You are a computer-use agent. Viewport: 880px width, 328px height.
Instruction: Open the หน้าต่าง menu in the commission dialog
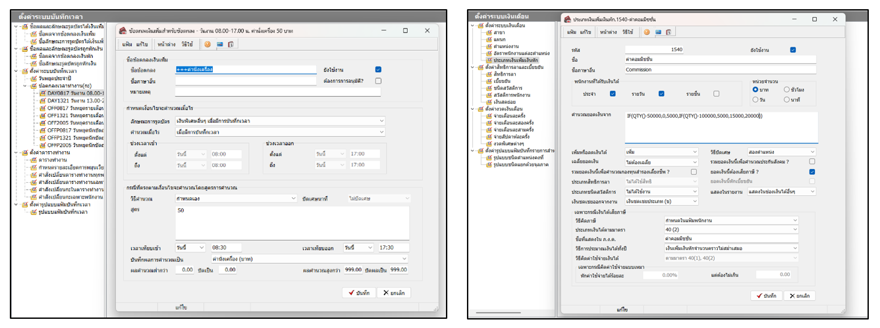pyautogui.click(x=609, y=32)
